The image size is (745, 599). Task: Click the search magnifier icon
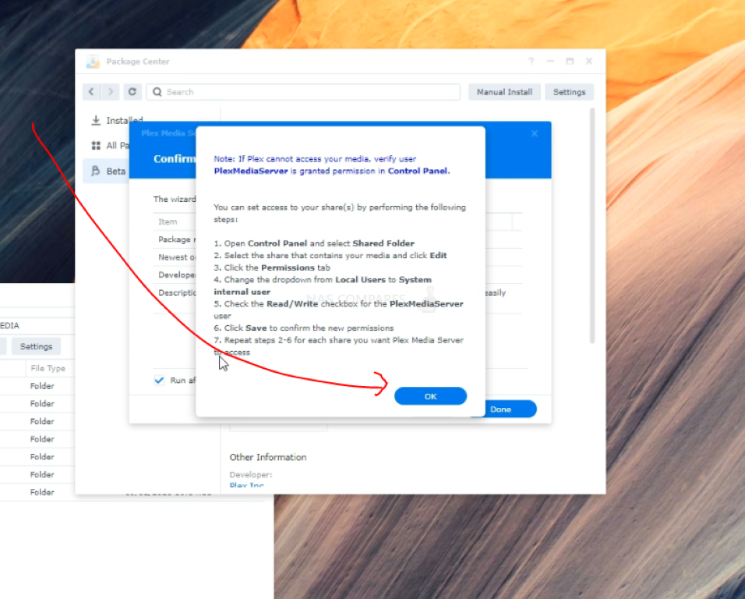(x=157, y=92)
